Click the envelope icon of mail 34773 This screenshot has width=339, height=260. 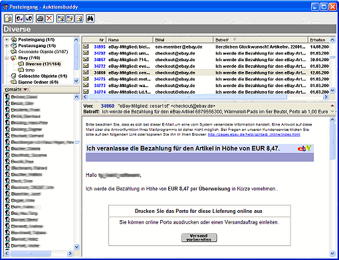(x=86, y=85)
